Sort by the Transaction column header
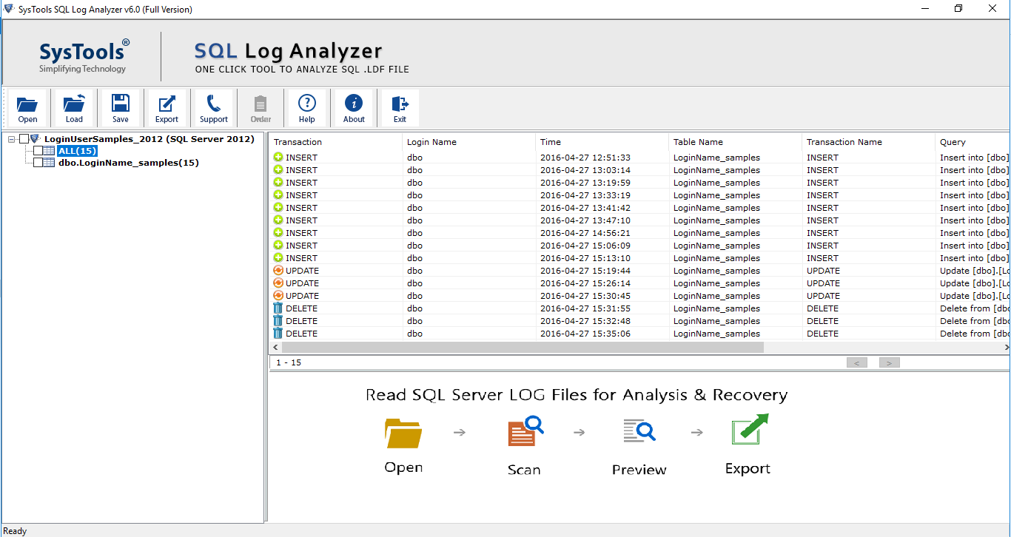The height and width of the screenshot is (537, 1011). pyautogui.click(x=336, y=142)
